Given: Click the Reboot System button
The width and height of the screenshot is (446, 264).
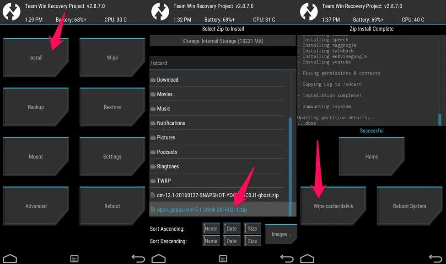Looking at the screenshot, I should tap(409, 206).
